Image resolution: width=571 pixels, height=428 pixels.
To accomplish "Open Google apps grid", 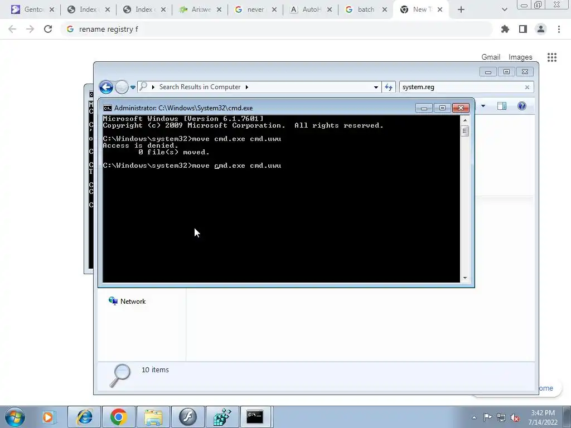I will tap(551, 57).
